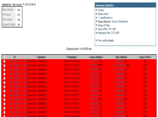Screen dimensions: 158x117
Task: Click the IP Criteria label
Action: [x=7, y=15]
